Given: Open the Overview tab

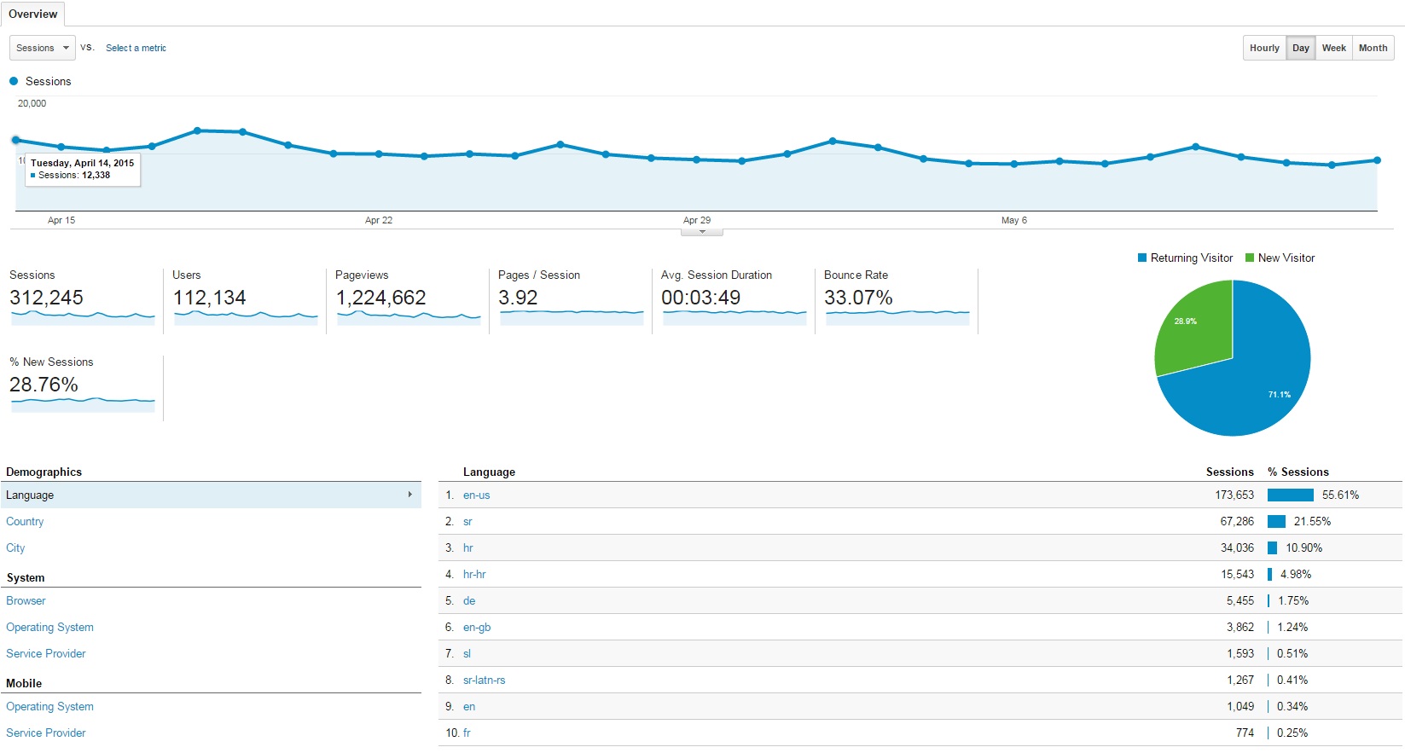Looking at the screenshot, I should (33, 14).
